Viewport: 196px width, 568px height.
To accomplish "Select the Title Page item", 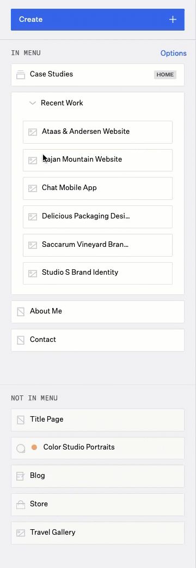I will pyautogui.click(x=97, y=420).
